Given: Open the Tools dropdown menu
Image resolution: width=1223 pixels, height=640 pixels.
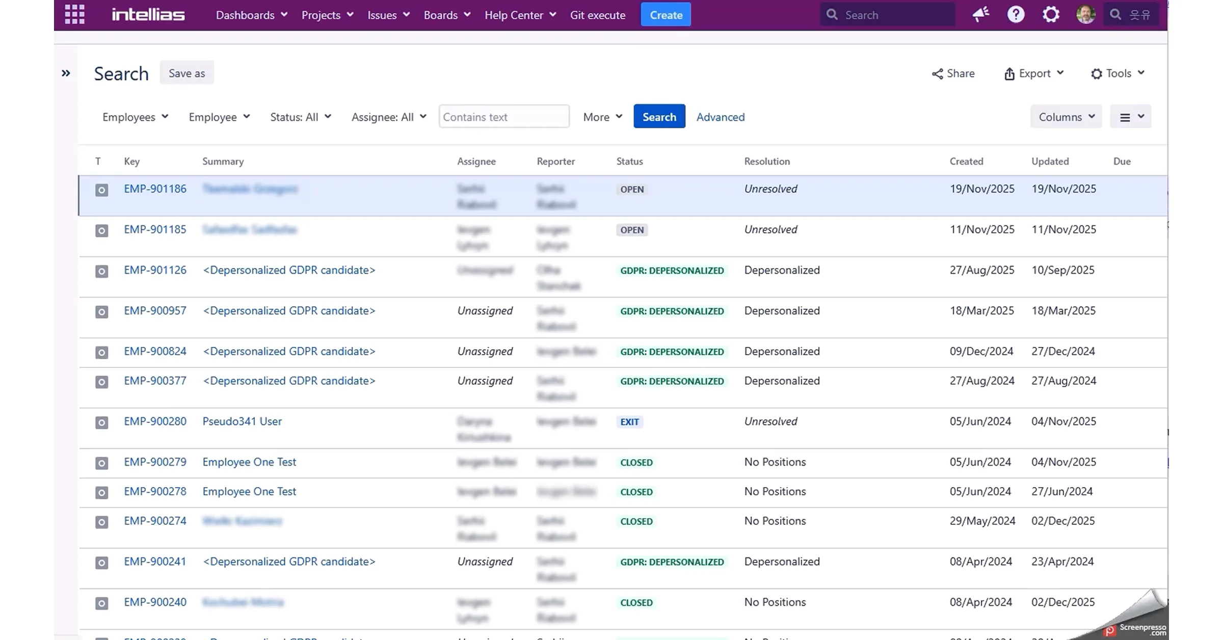Looking at the screenshot, I should (1118, 73).
